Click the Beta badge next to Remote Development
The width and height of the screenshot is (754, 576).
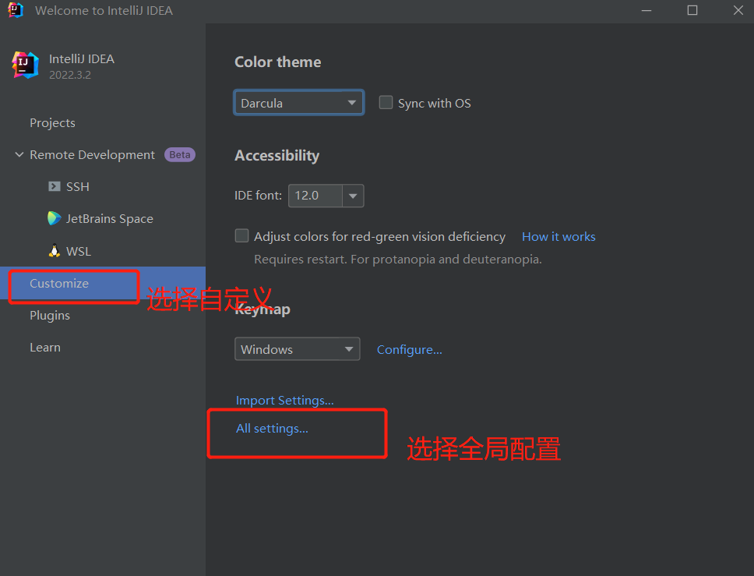180,155
